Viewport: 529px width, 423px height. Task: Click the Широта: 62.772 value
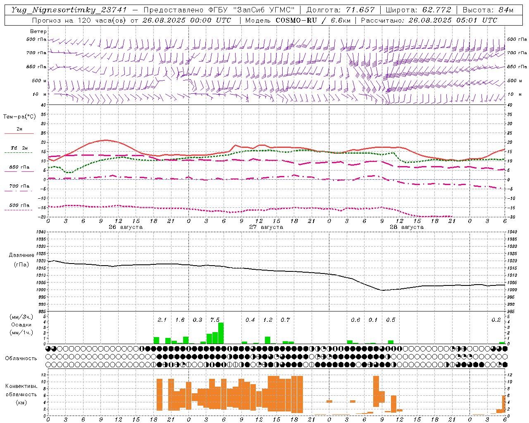click(418, 10)
